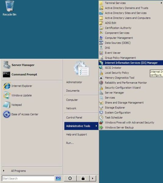The width and height of the screenshot is (163, 183).
Task: Click the Active Directory Domains and Trusts icon
Action: 101,8
